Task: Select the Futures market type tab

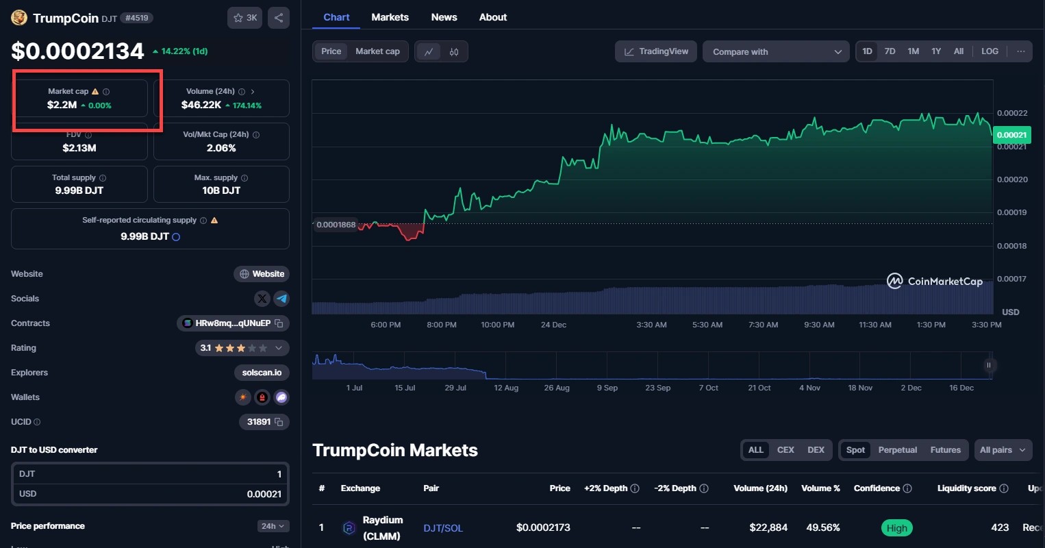Action: tap(945, 450)
